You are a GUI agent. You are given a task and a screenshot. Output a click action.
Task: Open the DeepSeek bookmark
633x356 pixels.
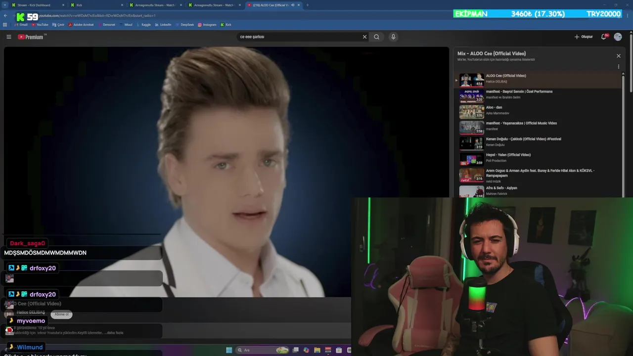click(184, 24)
